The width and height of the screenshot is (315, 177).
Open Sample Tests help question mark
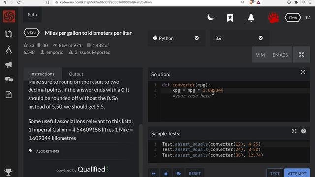point(303,131)
